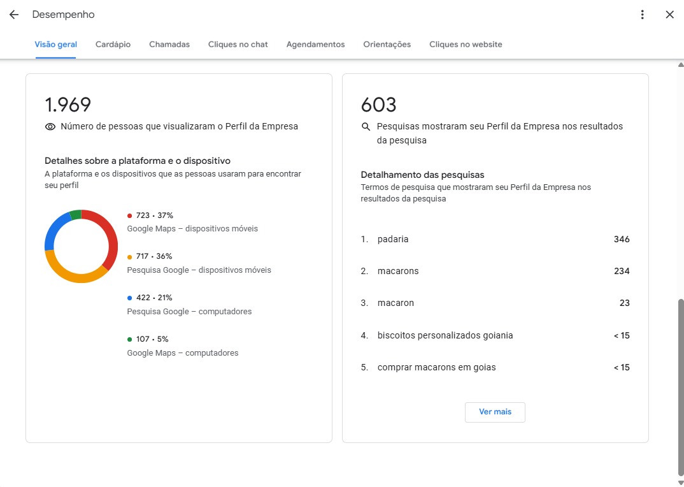Select 'comprar macarons em goias' search term

point(495,367)
